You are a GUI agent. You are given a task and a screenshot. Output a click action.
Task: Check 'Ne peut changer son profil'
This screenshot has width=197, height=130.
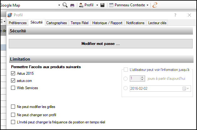[x=13, y=115]
